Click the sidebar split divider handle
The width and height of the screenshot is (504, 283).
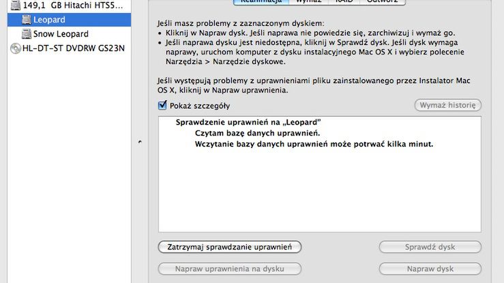140,142
